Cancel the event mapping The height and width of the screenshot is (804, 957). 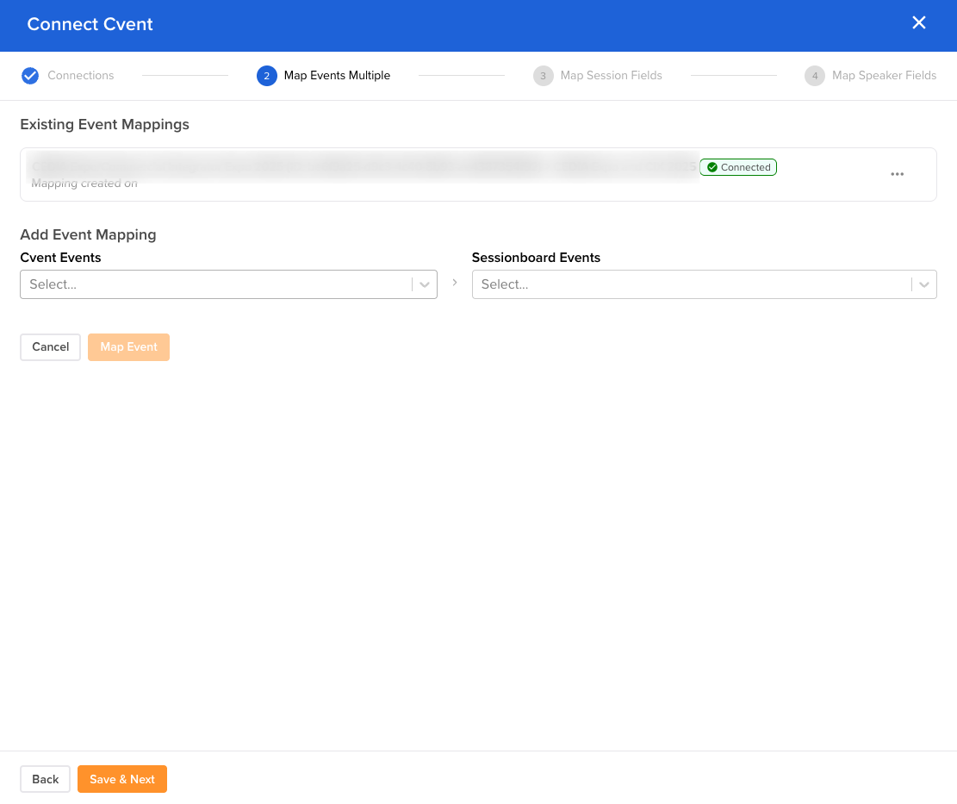50,346
